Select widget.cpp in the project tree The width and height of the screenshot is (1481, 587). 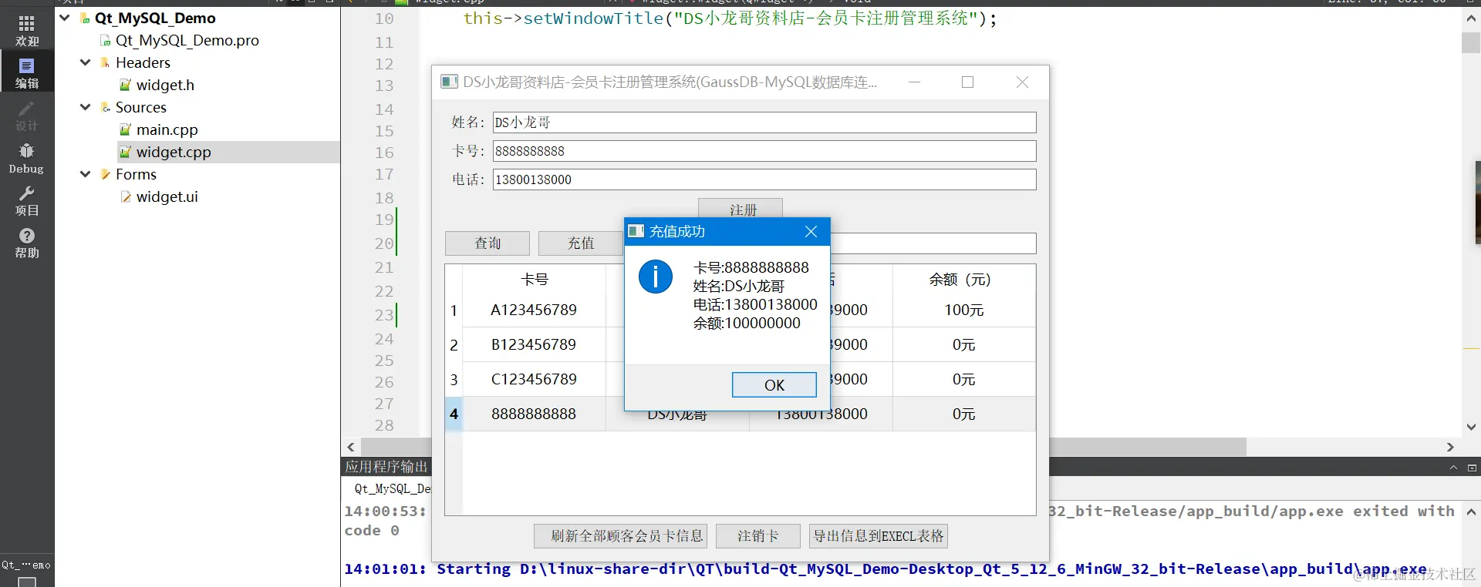click(x=174, y=152)
